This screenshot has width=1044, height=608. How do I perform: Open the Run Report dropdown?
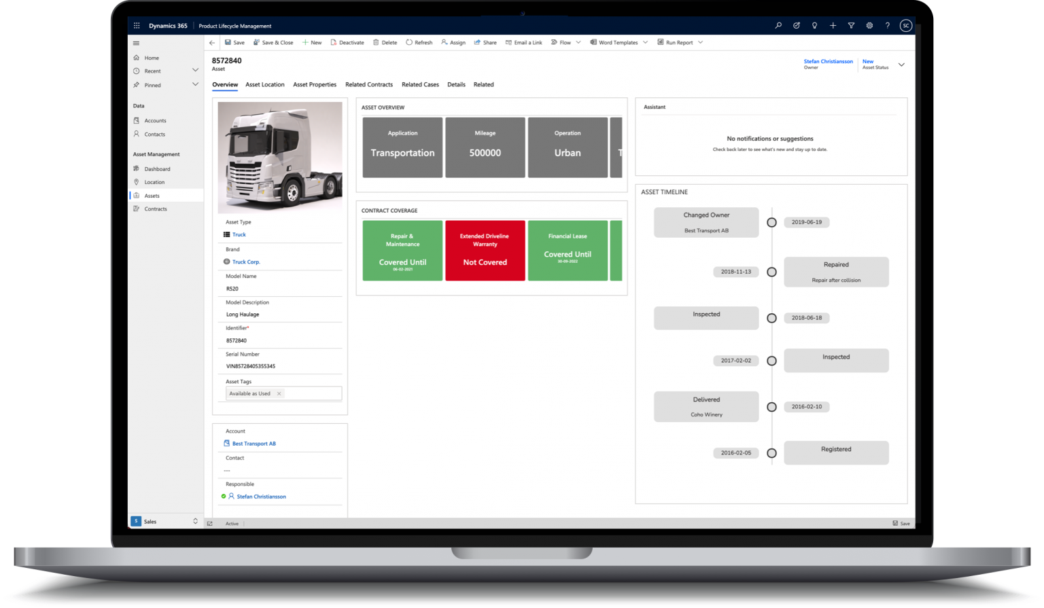pyautogui.click(x=700, y=43)
